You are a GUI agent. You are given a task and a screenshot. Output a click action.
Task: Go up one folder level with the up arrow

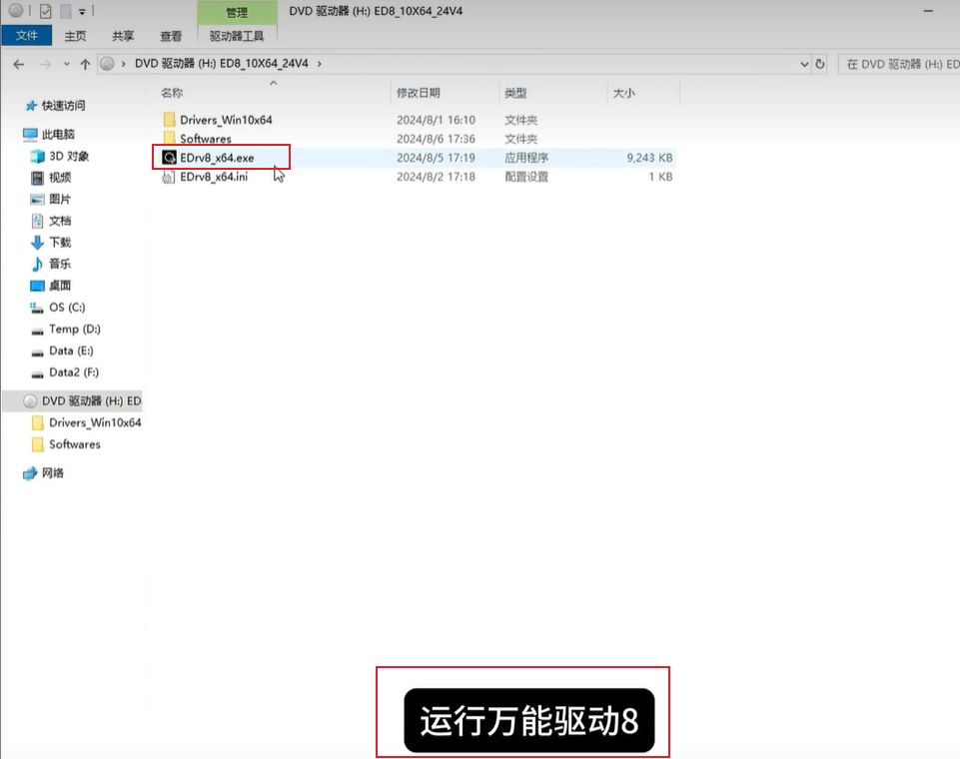[x=84, y=64]
